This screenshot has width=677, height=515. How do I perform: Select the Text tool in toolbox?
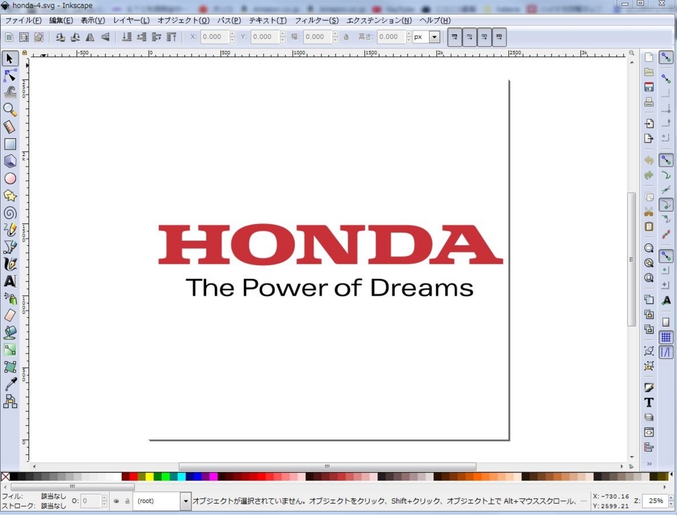click(x=10, y=281)
